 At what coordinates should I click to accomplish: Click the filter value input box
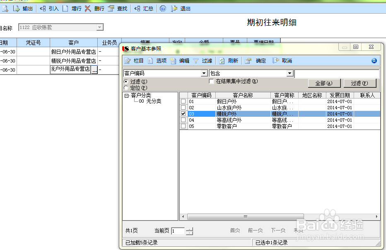click(337, 74)
